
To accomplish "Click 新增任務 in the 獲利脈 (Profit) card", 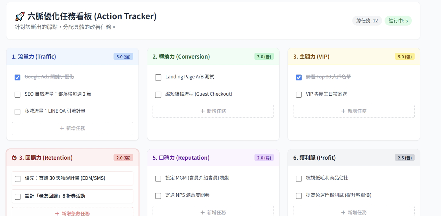I will click(354, 212).
